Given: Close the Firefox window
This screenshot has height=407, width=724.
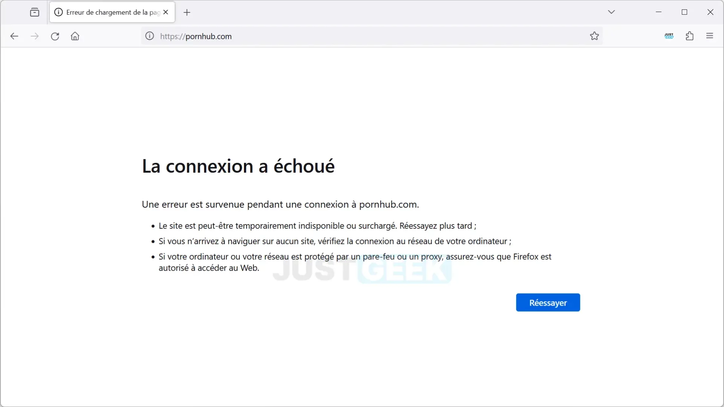Looking at the screenshot, I should [x=710, y=12].
